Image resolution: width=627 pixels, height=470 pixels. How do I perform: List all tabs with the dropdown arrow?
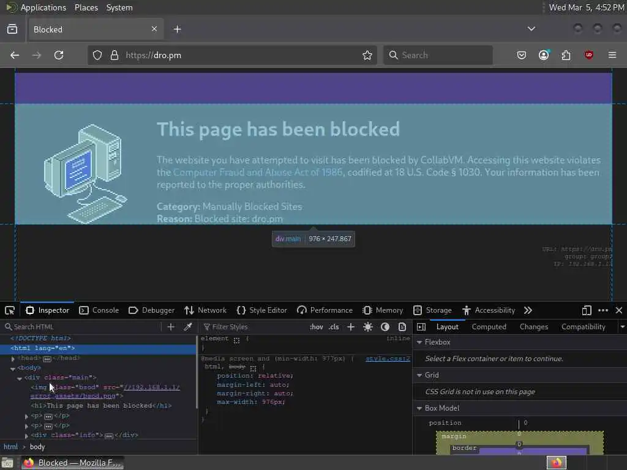pos(531,29)
